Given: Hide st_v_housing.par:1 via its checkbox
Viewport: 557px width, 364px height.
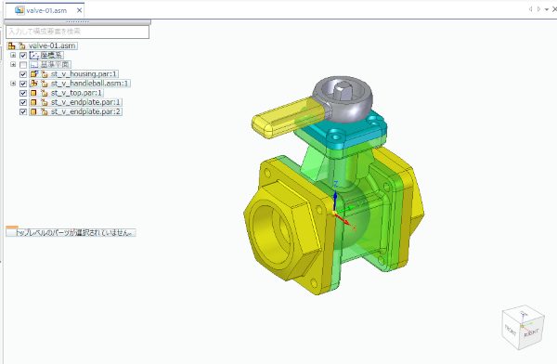Looking at the screenshot, I should [x=23, y=74].
